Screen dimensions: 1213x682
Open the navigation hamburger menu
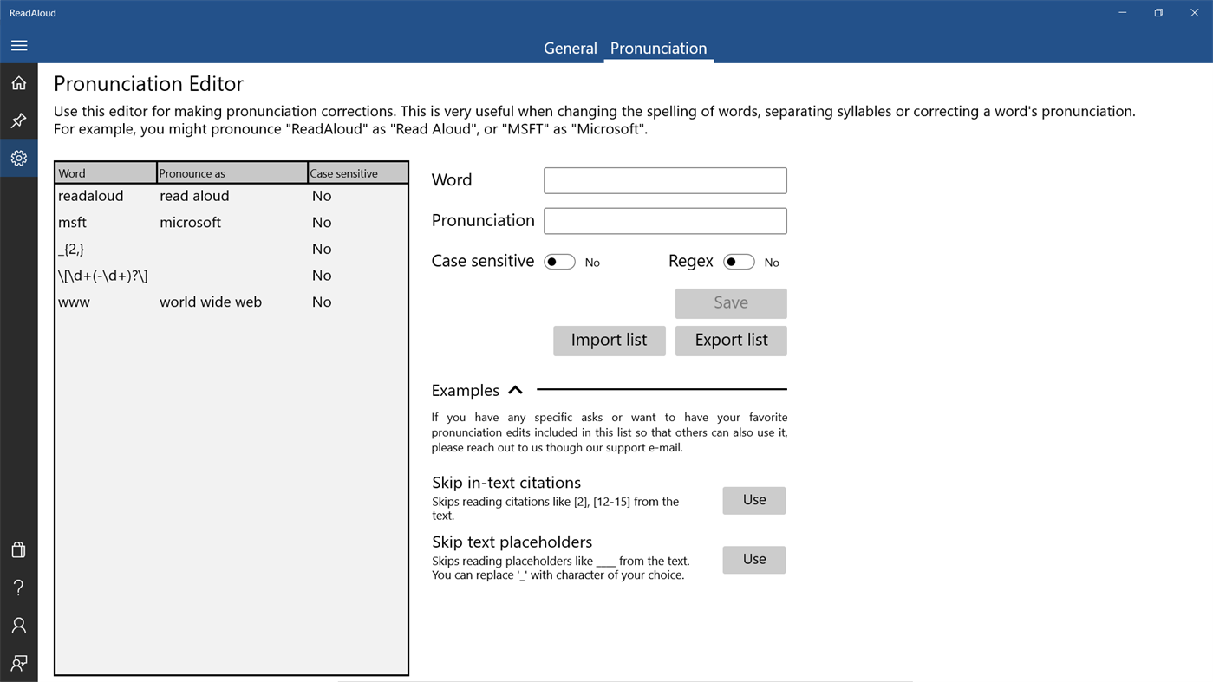pyautogui.click(x=18, y=45)
